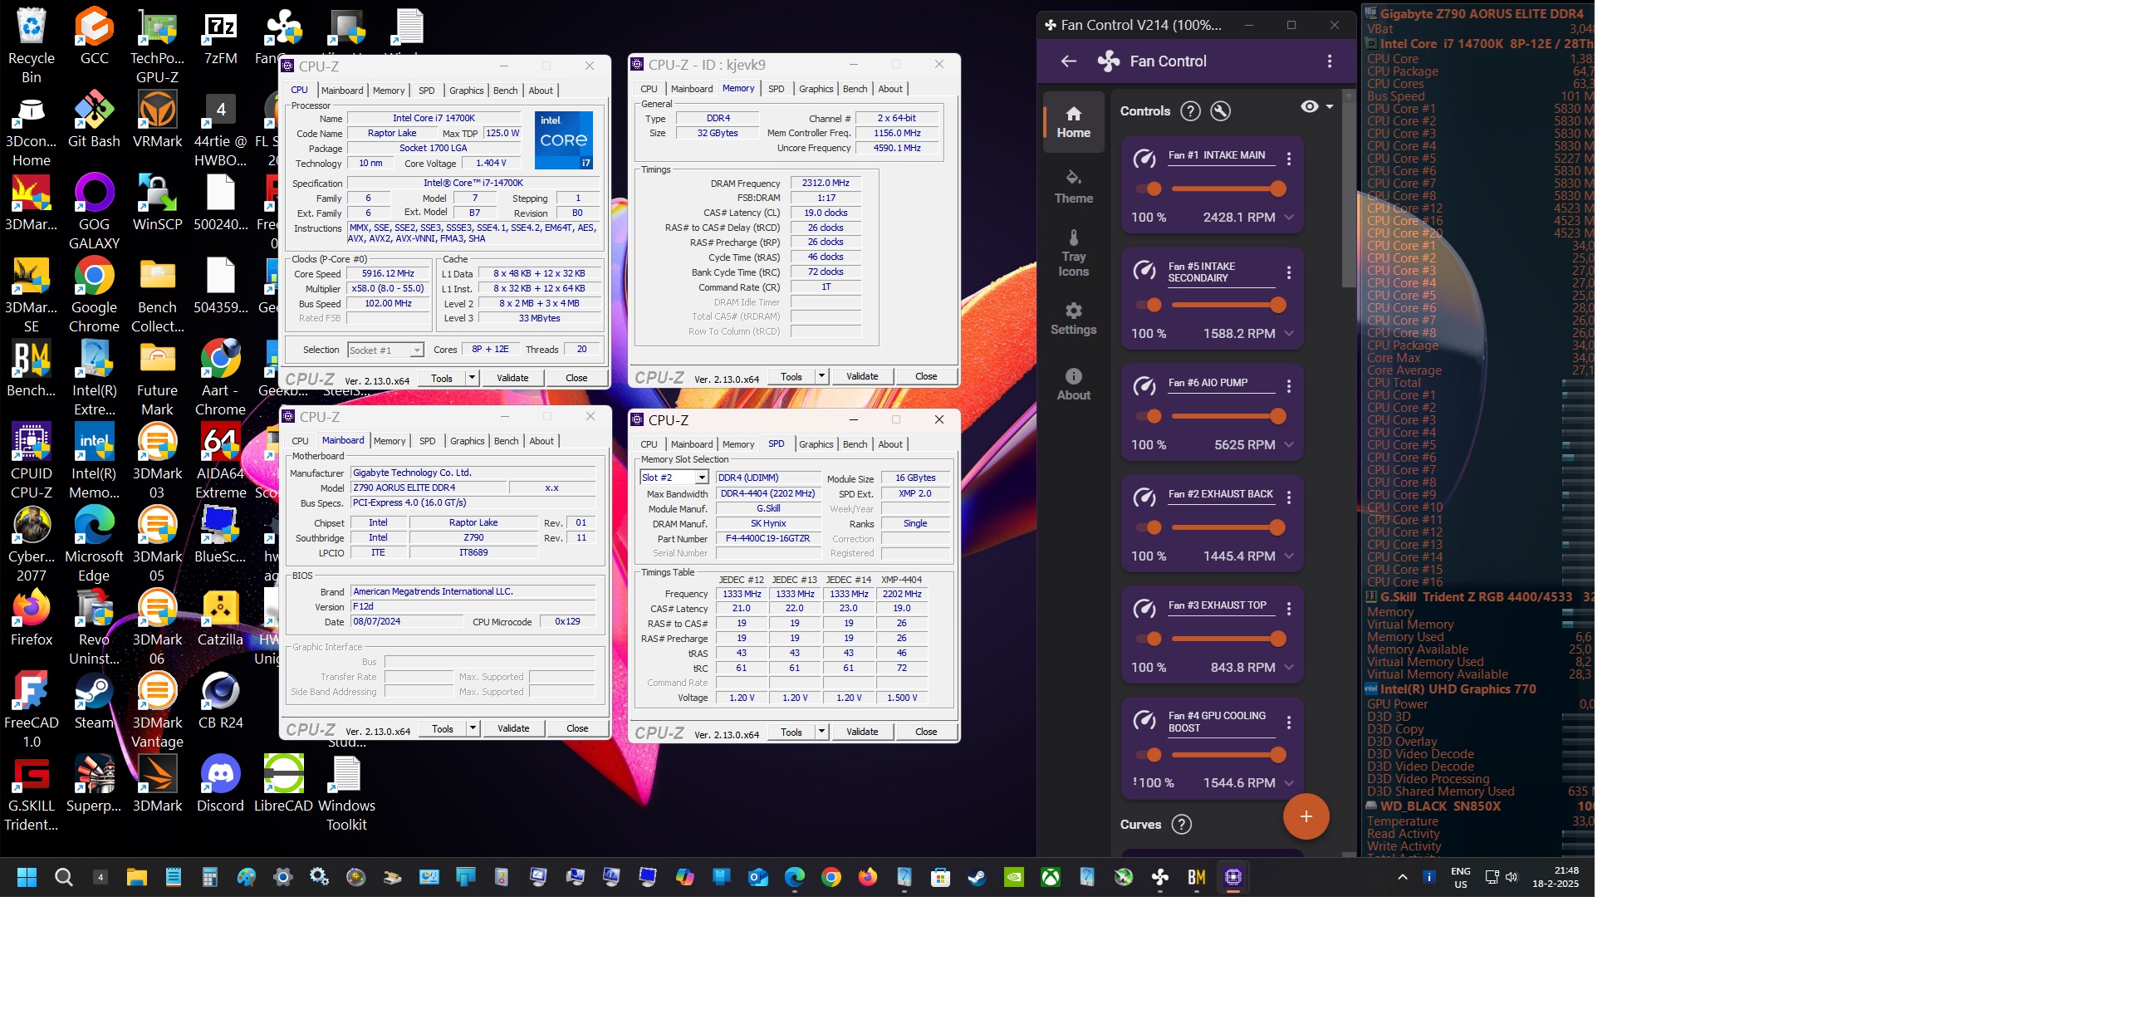Image resolution: width=2151 pixels, height=1024 pixels.
Task: Open Git Bash desktop icon
Action: pos(94,120)
